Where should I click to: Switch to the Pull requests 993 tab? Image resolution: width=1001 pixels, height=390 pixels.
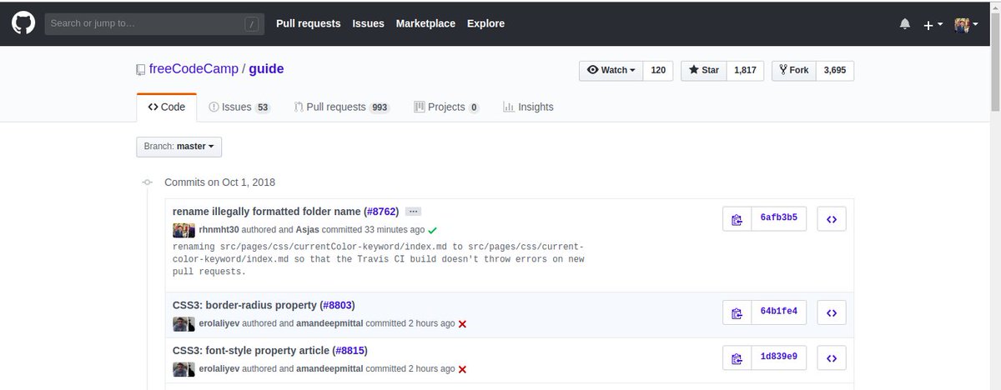[x=342, y=107]
